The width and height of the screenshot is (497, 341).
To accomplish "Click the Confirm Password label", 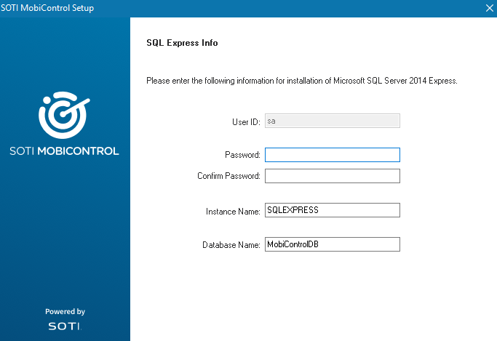I will click(x=228, y=177).
